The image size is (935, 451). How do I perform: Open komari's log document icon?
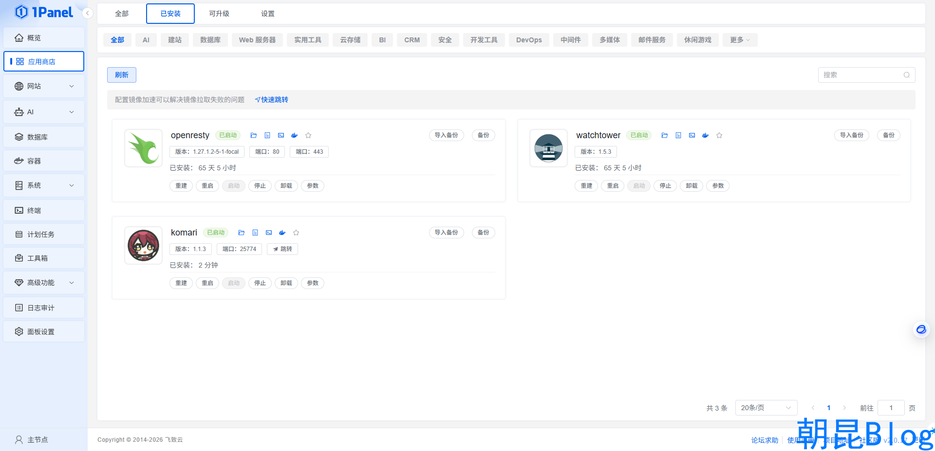[255, 233]
